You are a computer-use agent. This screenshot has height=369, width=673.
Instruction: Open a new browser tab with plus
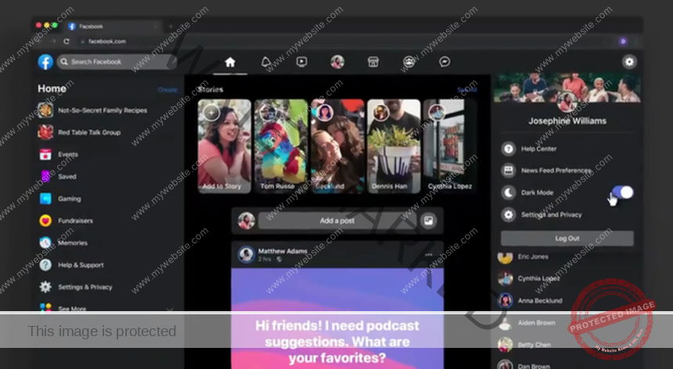[171, 27]
